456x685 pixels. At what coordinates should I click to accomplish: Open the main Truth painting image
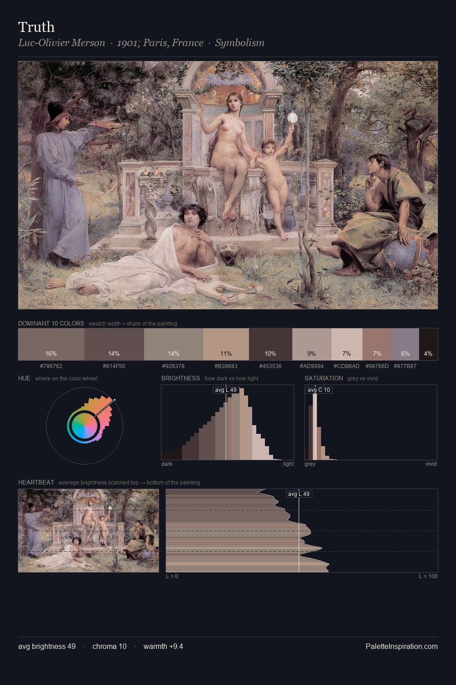pyautogui.click(x=228, y=185)
